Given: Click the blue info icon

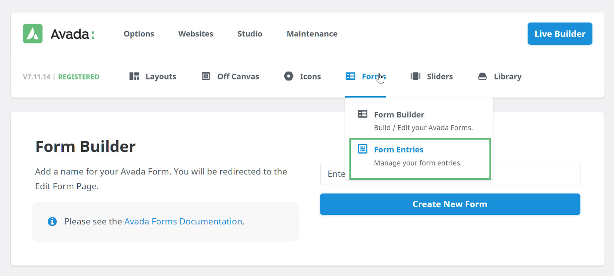Looking at the screenshot, I should [x=52, y=221].
